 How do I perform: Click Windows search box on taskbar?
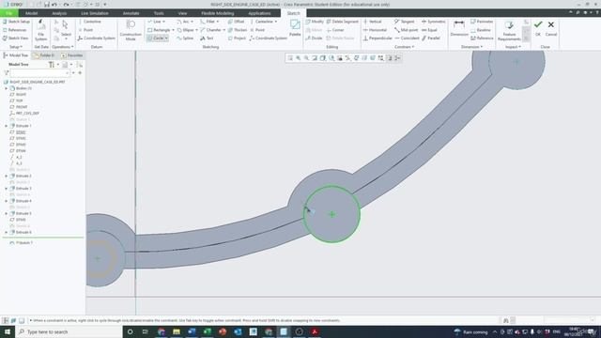pyautogui.click(x=69, y=331)
